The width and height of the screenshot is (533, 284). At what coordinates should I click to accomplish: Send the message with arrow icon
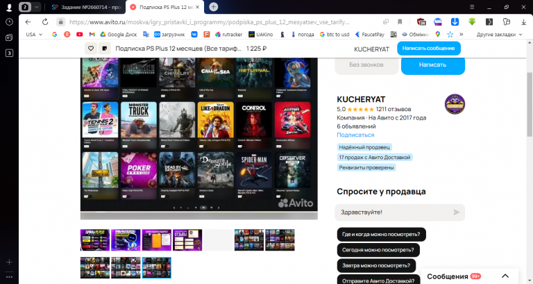tap(456, 212)
